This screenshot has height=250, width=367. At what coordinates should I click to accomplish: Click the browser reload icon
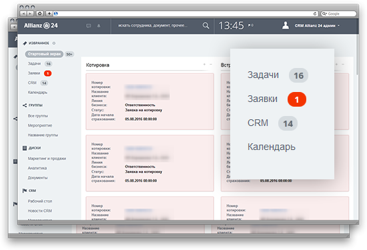pyautogui.click(x=315, y=13)
